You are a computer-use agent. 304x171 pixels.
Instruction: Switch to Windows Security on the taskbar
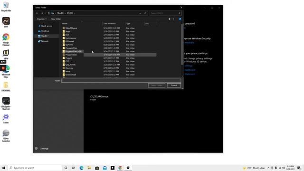click(128, 168)
